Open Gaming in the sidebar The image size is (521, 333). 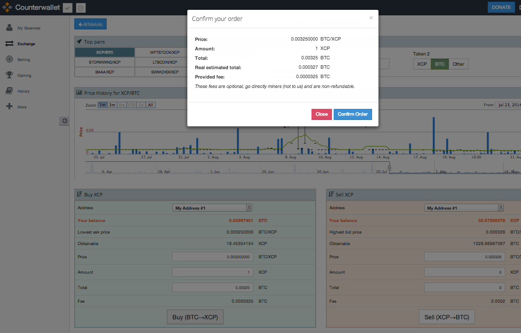click(24, 76)
